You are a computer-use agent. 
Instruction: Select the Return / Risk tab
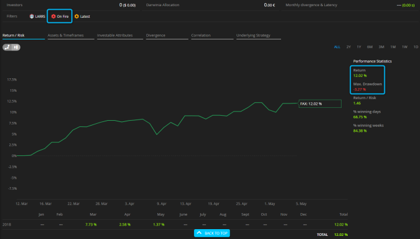click(x=14, y=35)
